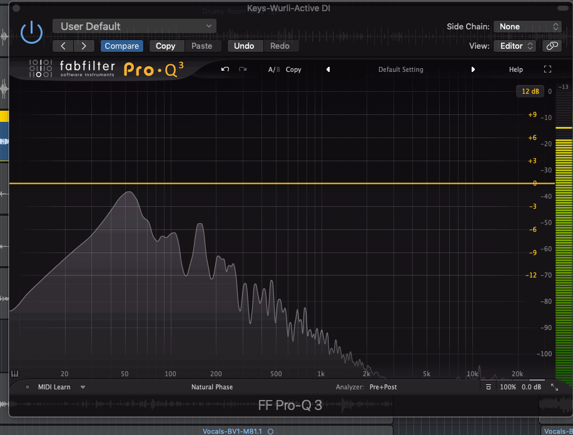Open the Natural Phase processing mode menu
573x435 pixels.
(x=212, y=387)
